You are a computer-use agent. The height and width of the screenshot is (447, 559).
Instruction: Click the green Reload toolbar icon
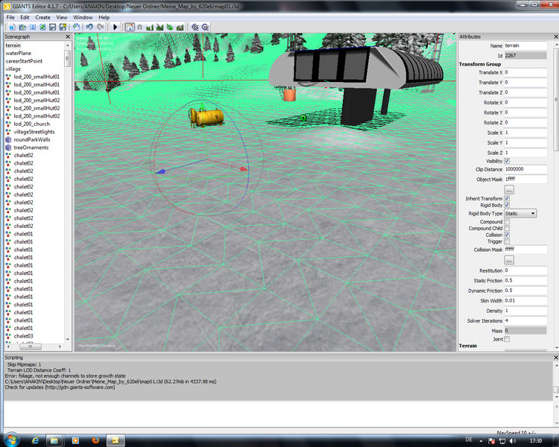[42, 27]
